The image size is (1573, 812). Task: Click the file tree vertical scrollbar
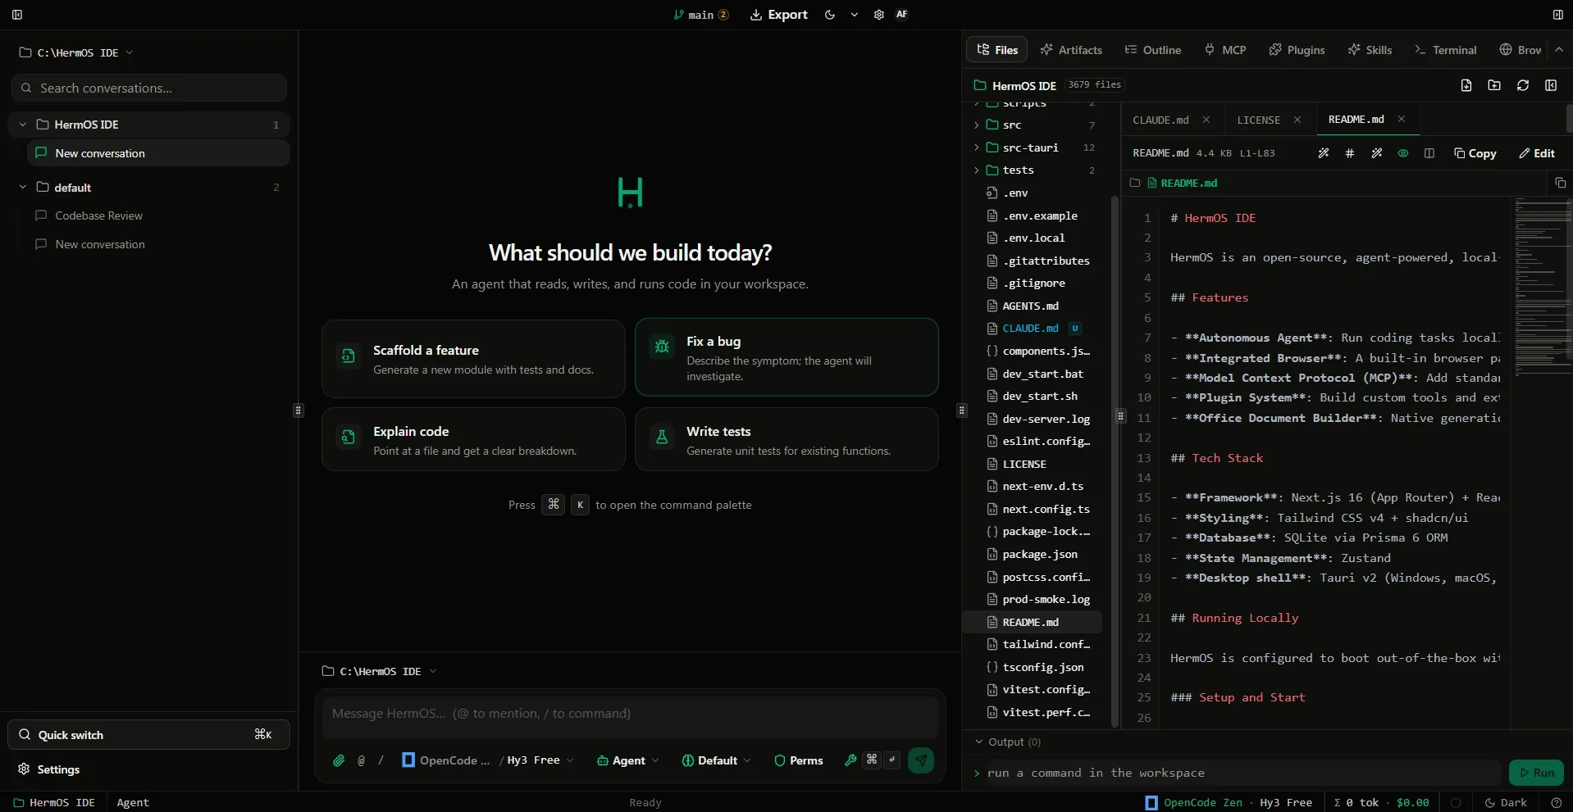pos(1115,461)
